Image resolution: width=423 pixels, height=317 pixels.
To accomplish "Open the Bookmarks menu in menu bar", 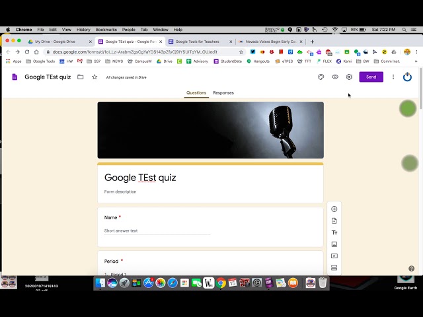I will [x=106, y=30].
